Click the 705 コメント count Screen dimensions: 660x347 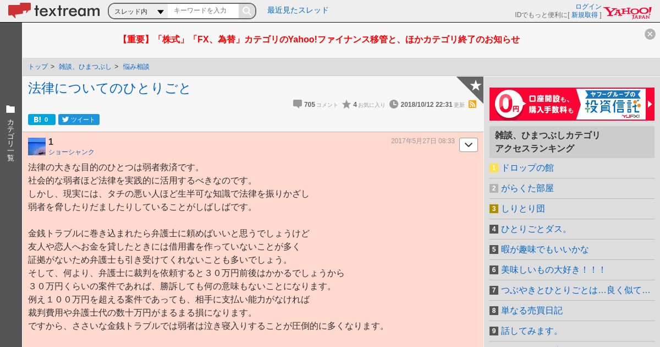click(321, 105)
